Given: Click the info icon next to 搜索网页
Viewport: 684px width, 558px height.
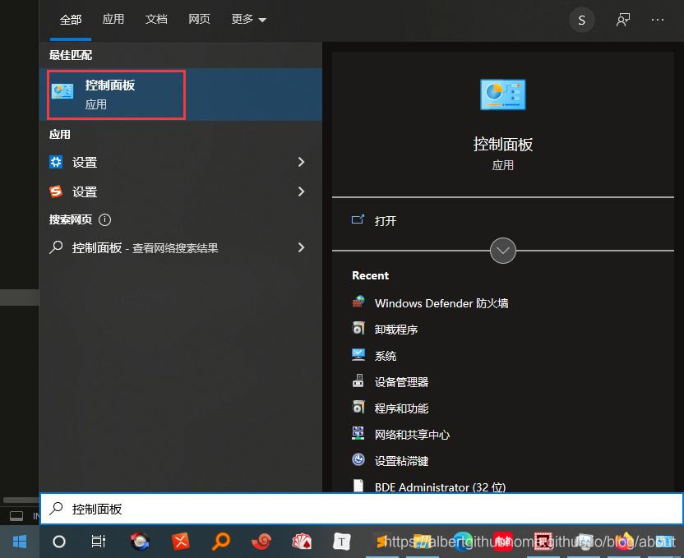Looking at the screenshot, I should pos(104,219).
